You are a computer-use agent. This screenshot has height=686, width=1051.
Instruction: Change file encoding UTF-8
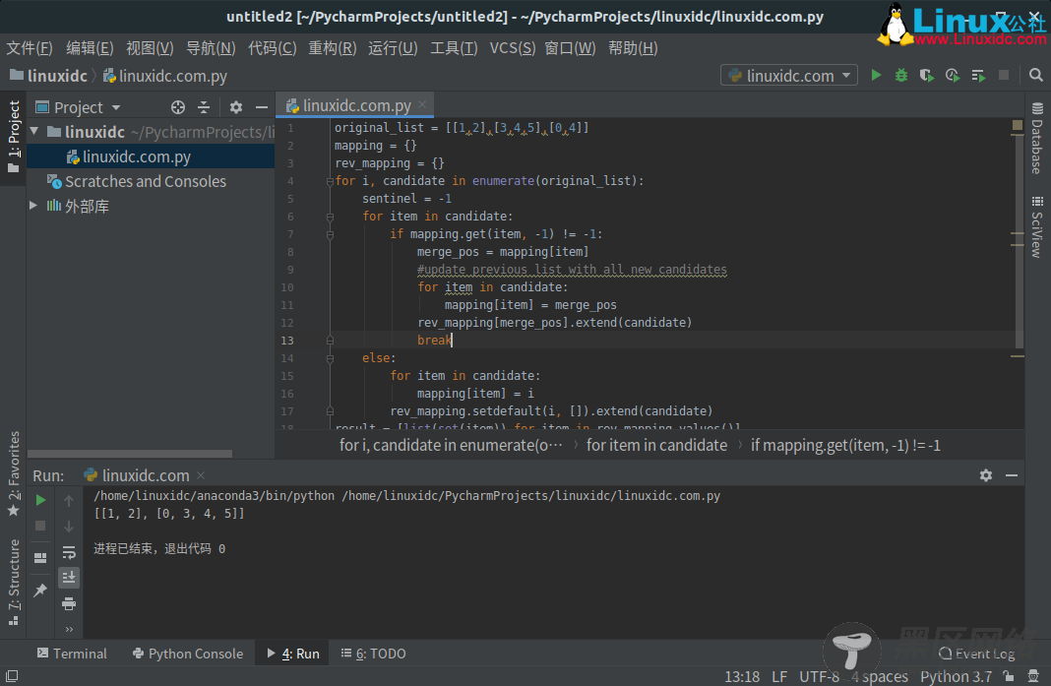819,676
